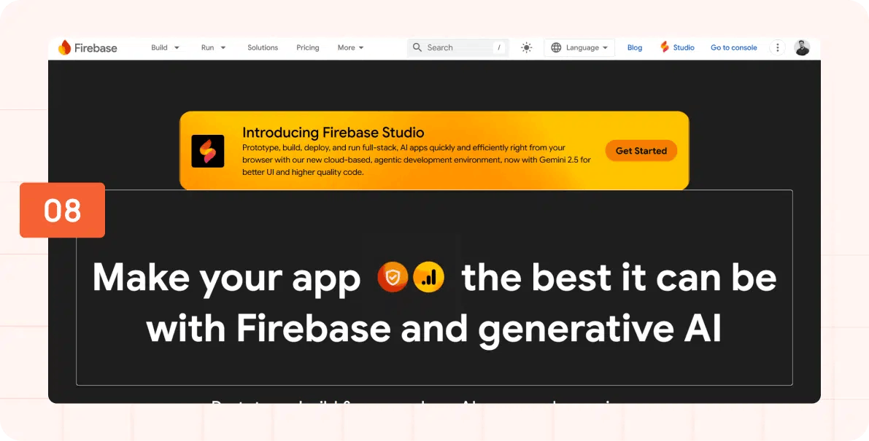Click the yellow analytics bars icon
Viewport: 869px width, 441px height.
428,277
